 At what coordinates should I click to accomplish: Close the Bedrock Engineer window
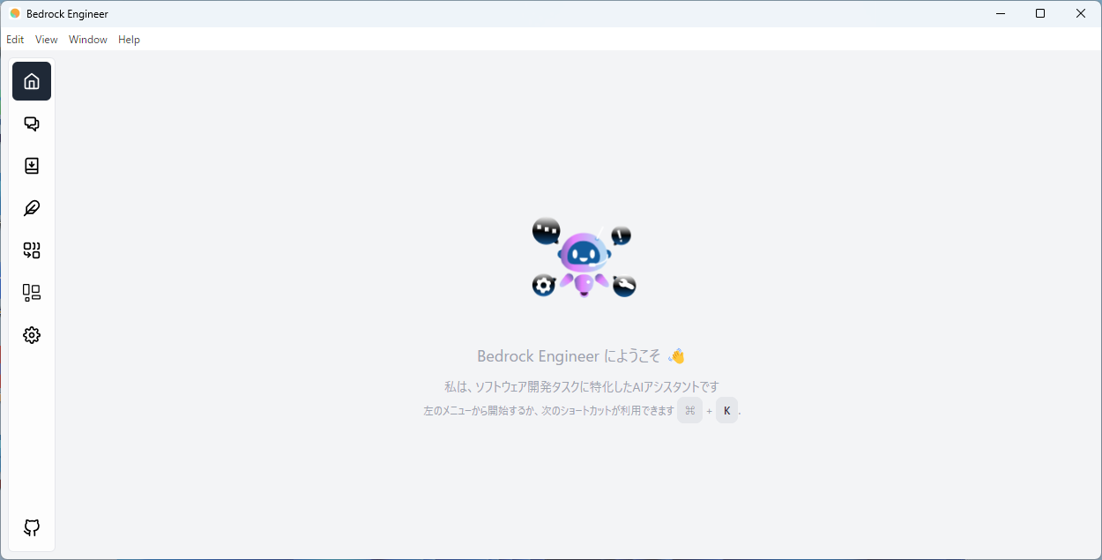click(x=1081, y=13)
